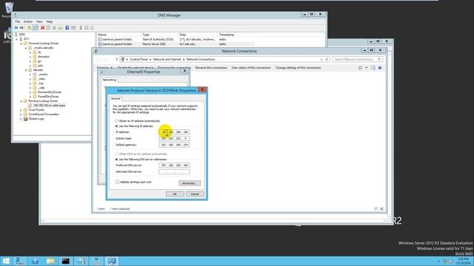This screenshot has width=474, height=266.
Task: Click the up-one-level folder toolbar icon
Action: tap(30, 28)
